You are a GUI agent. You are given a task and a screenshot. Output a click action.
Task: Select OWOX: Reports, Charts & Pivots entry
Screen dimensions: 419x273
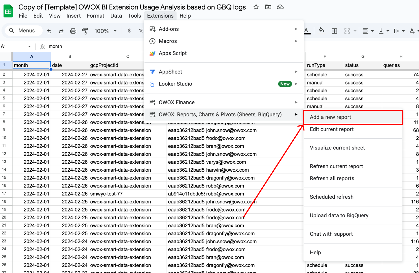point(224,114)
